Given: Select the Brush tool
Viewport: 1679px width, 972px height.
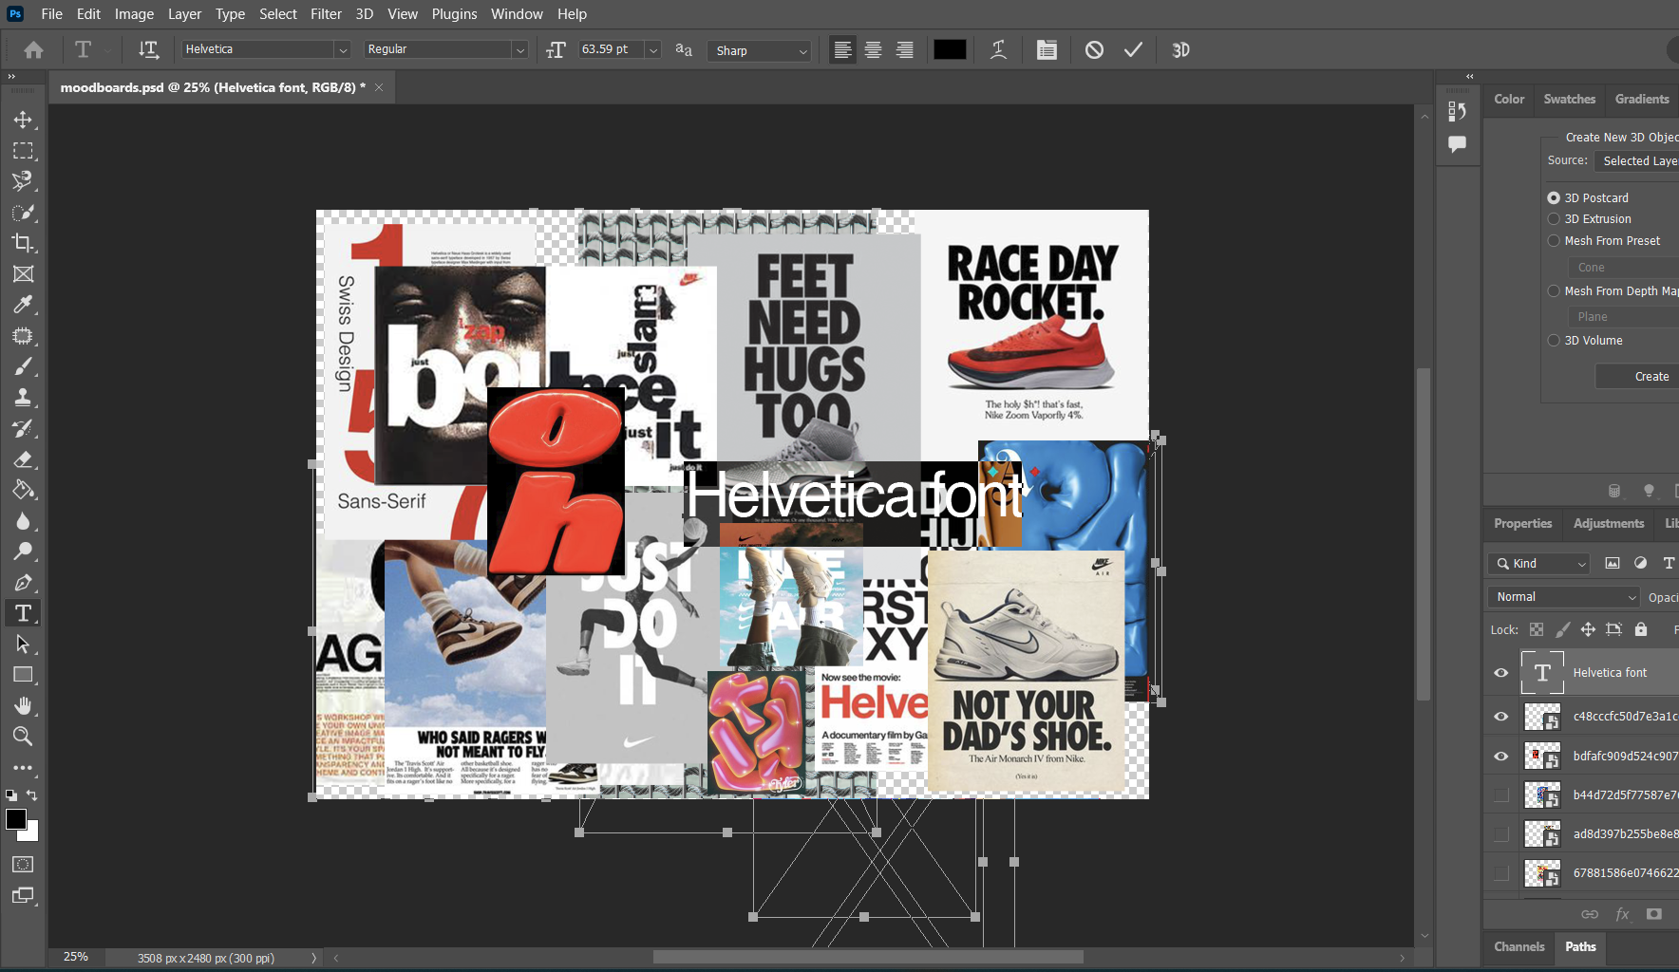Looking at the screenshot, I should [23, 366].
